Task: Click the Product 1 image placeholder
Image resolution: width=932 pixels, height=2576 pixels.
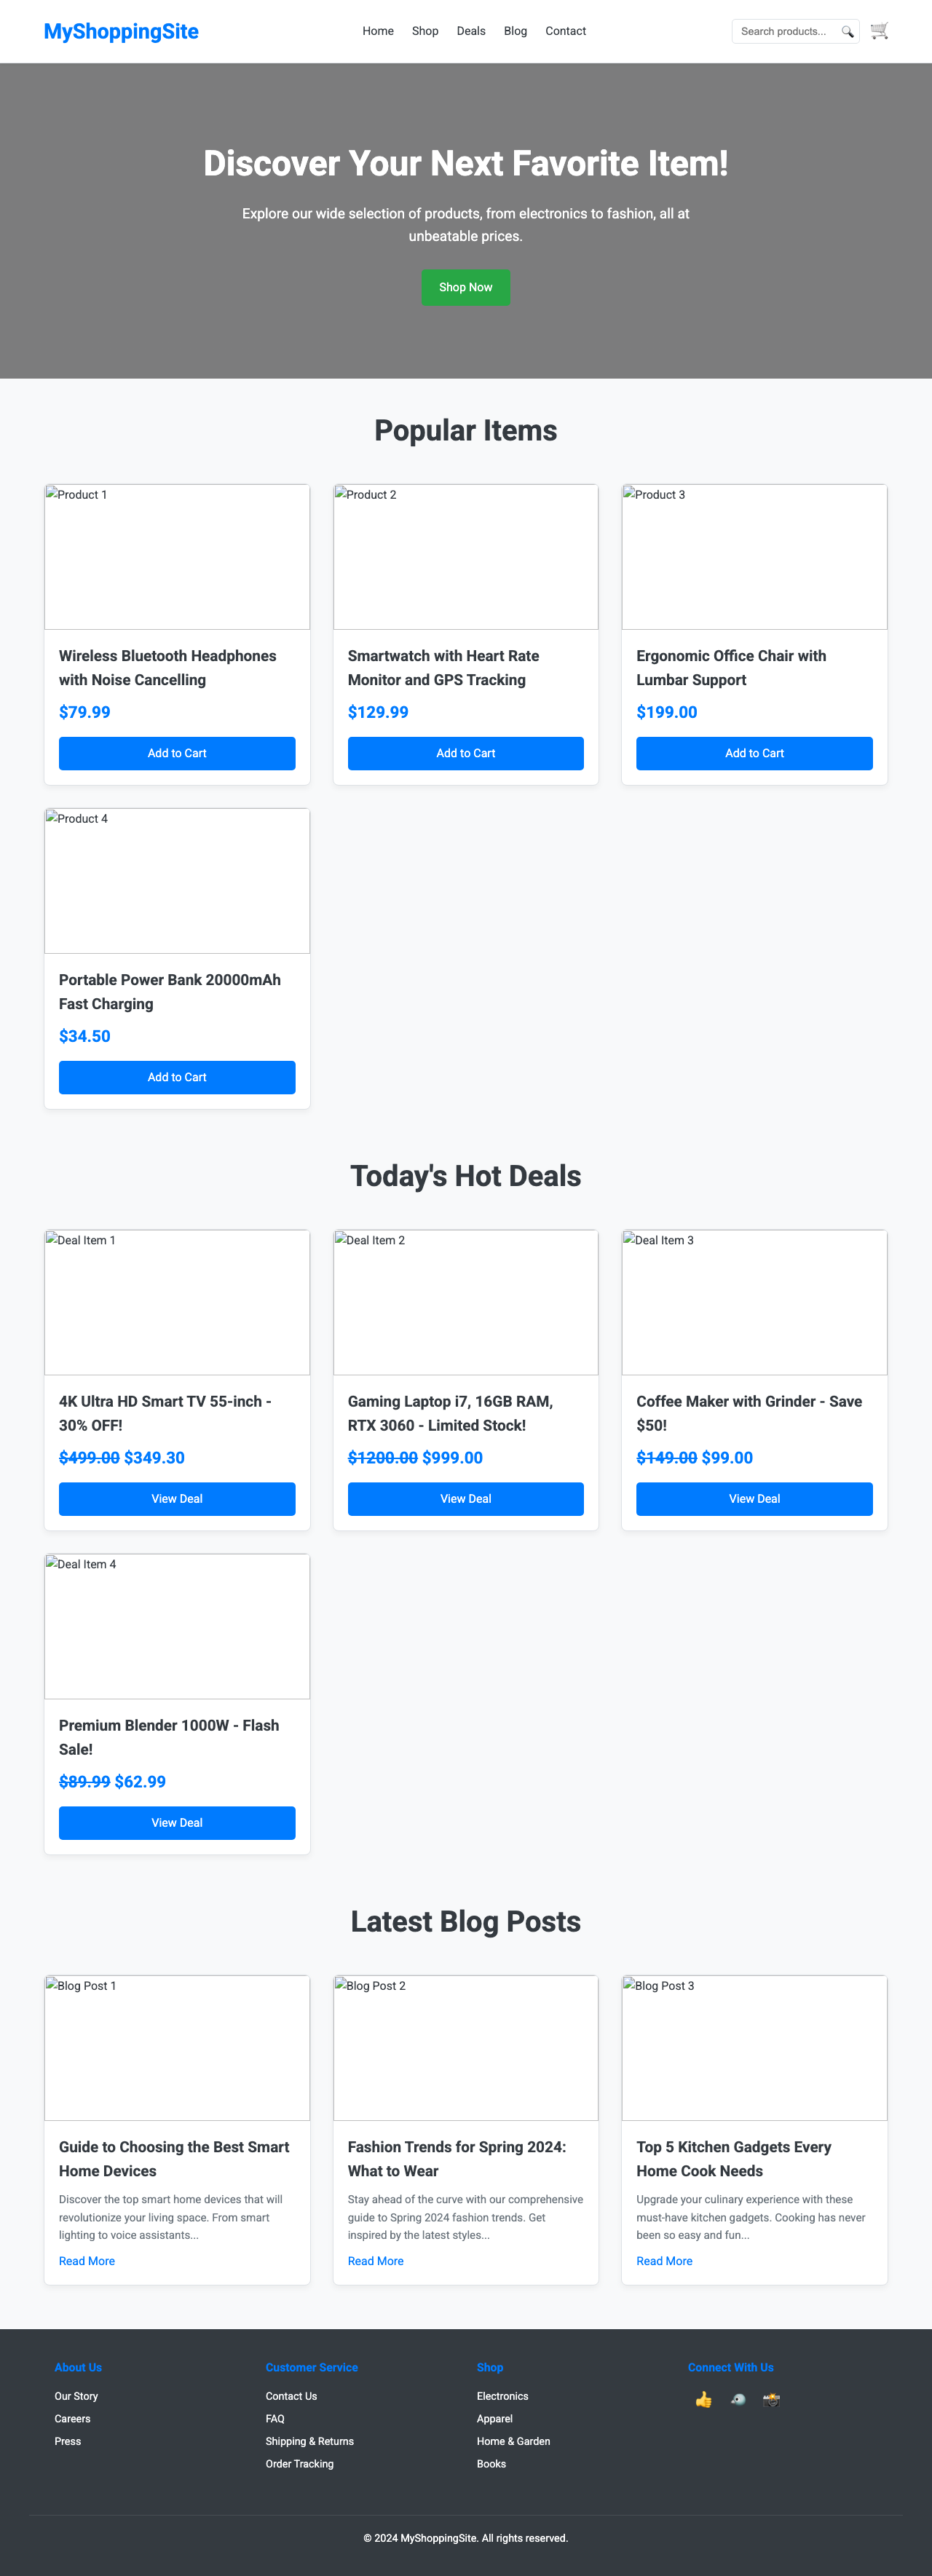Action: point(177,556)
